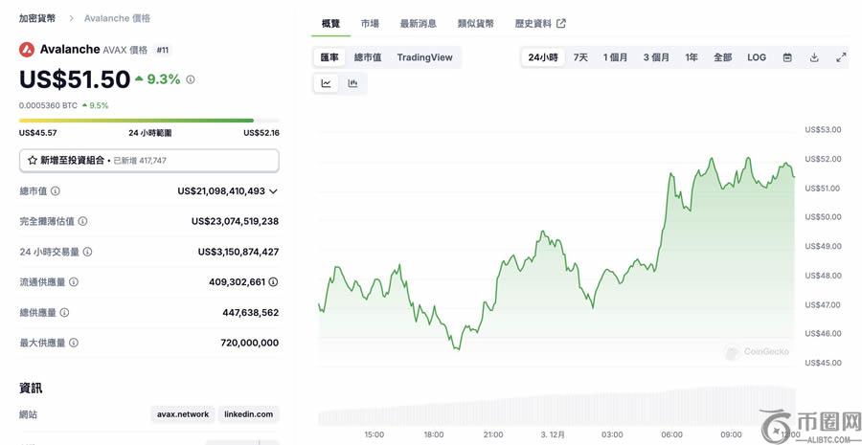Click Avalanche 價格 breadcrumb
The image size is (862, 445).
tap(117, 18)
